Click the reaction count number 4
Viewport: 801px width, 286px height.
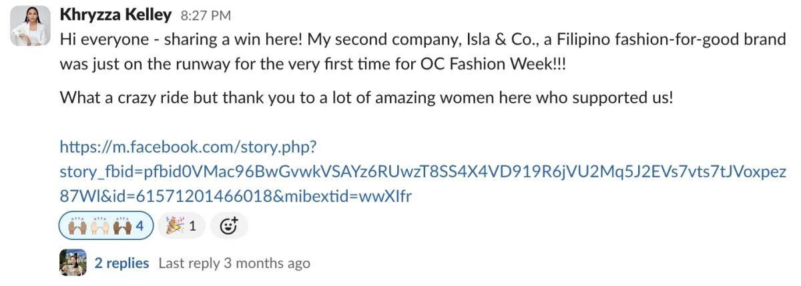click(140, 226)
